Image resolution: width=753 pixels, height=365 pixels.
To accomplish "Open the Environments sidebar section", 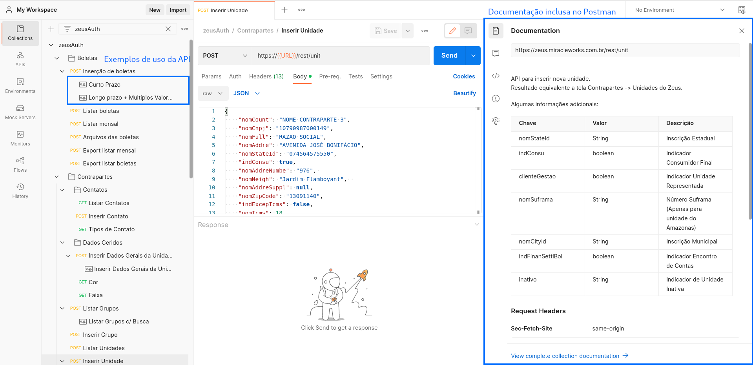I will [20, 86].
